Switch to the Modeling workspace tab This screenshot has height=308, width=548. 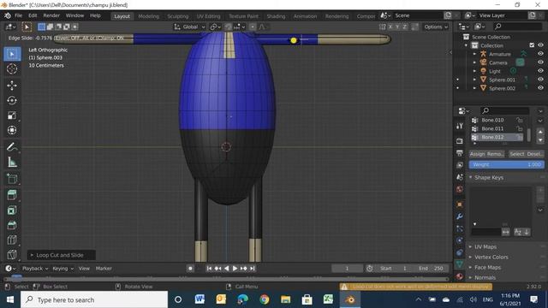tap(148, 16)
